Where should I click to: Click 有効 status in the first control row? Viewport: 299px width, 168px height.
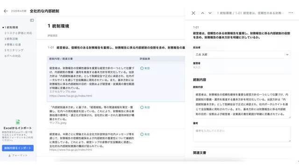pos(145,68)
